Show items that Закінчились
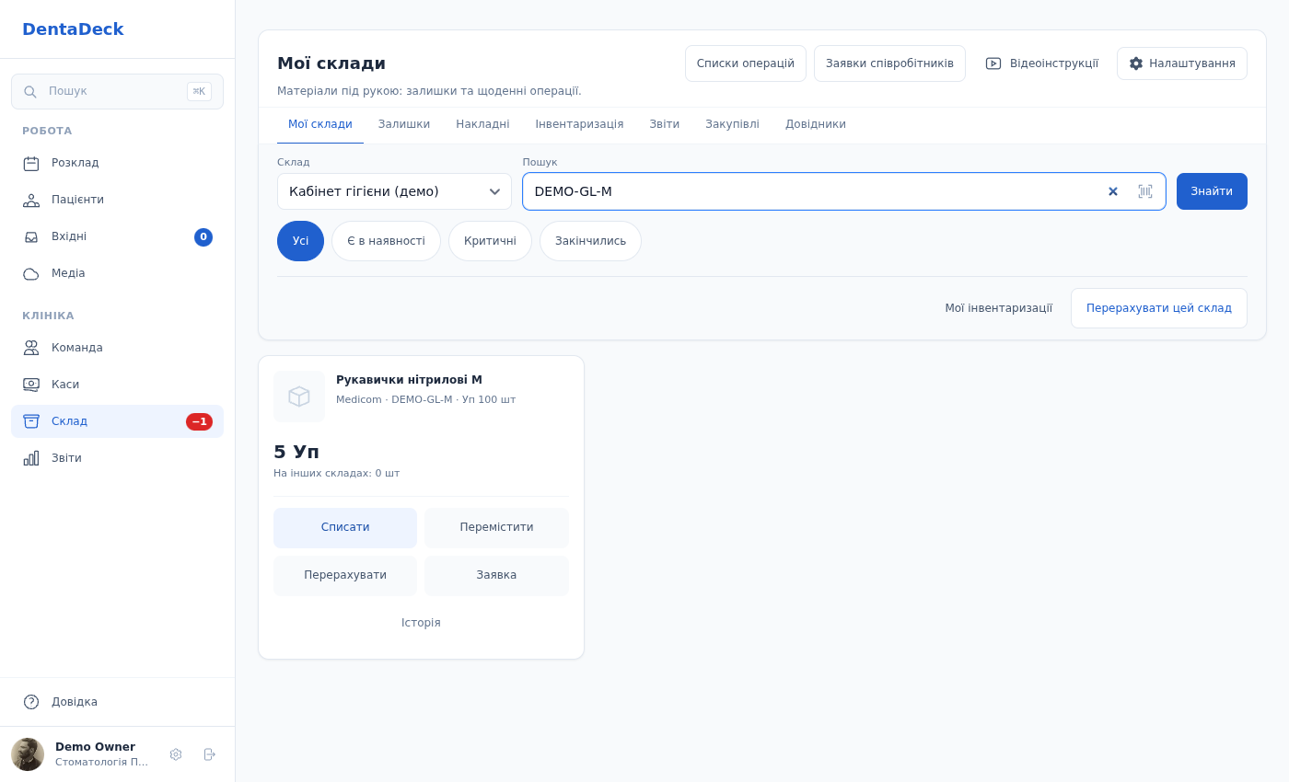Viewport: 1289px width, 782px height. point(590,241)
